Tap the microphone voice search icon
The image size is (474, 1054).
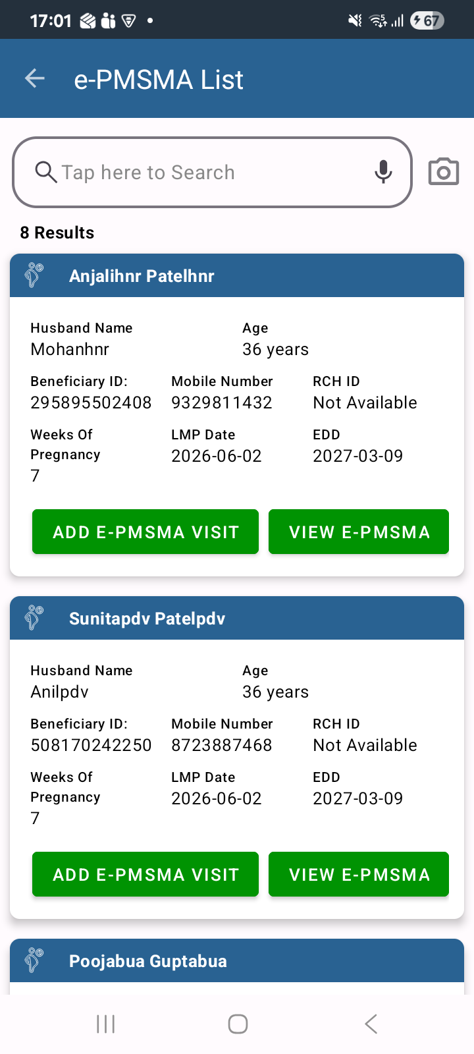point(383,172)
